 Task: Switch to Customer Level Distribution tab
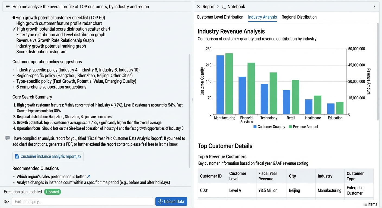click(220, 17)
